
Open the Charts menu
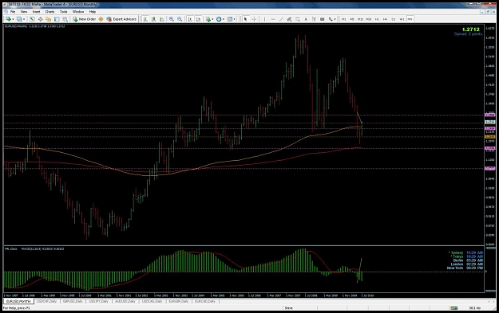click(50, 11)
